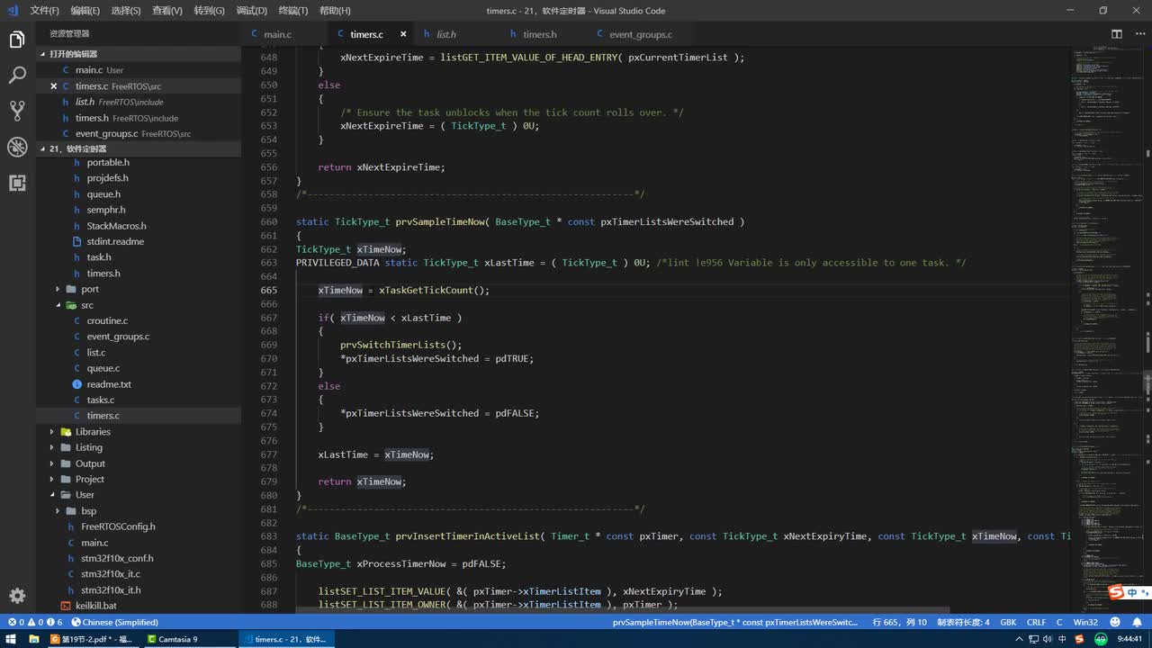
Task: Open the 终端(T) menu
Action: pos(292,11)
